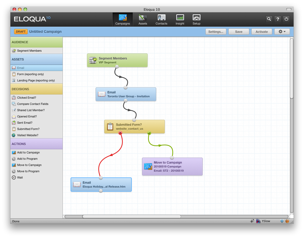
Task: Collapse the ACTIONS section header
Action: (x=37, y=144)
